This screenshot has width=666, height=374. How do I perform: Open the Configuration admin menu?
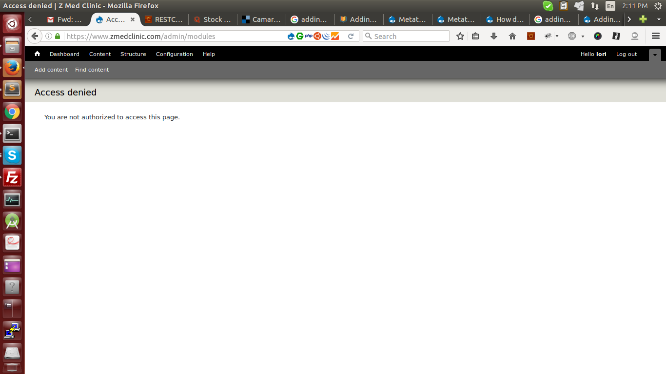pos(174,54)
